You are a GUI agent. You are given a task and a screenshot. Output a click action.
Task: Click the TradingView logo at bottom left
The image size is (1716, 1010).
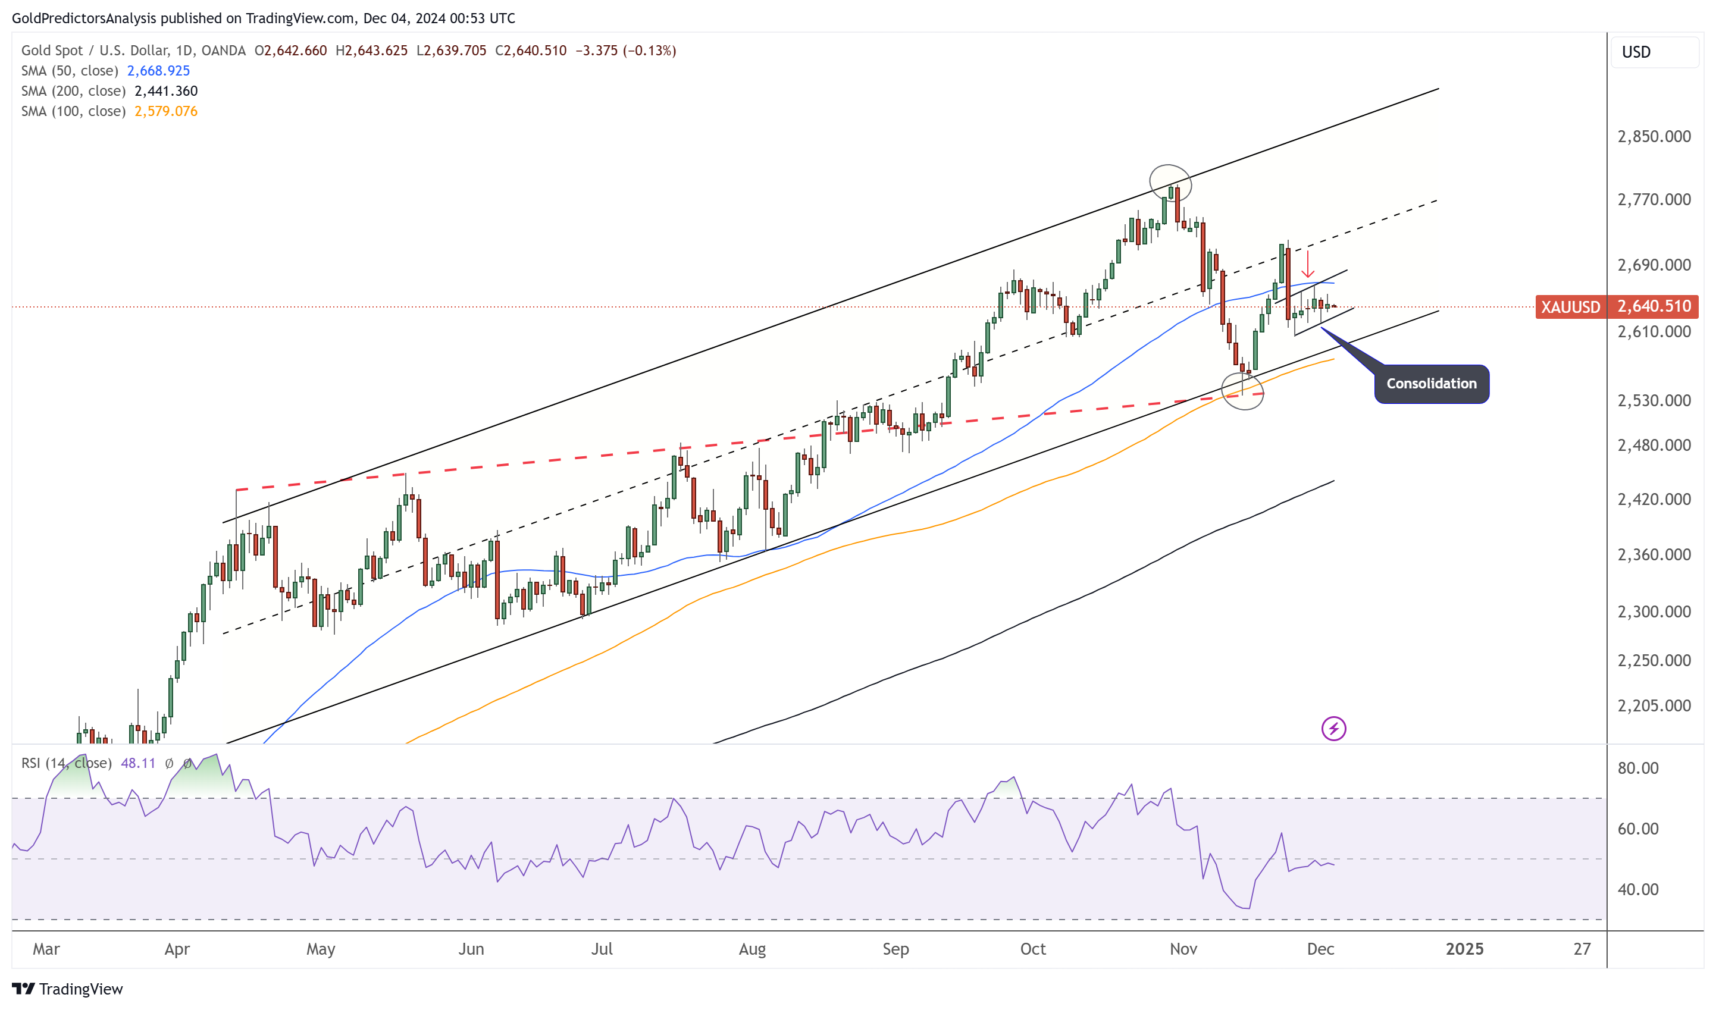(x=67, y=988)
